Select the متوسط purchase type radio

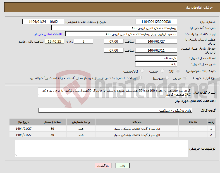click(x=167, y=78)
